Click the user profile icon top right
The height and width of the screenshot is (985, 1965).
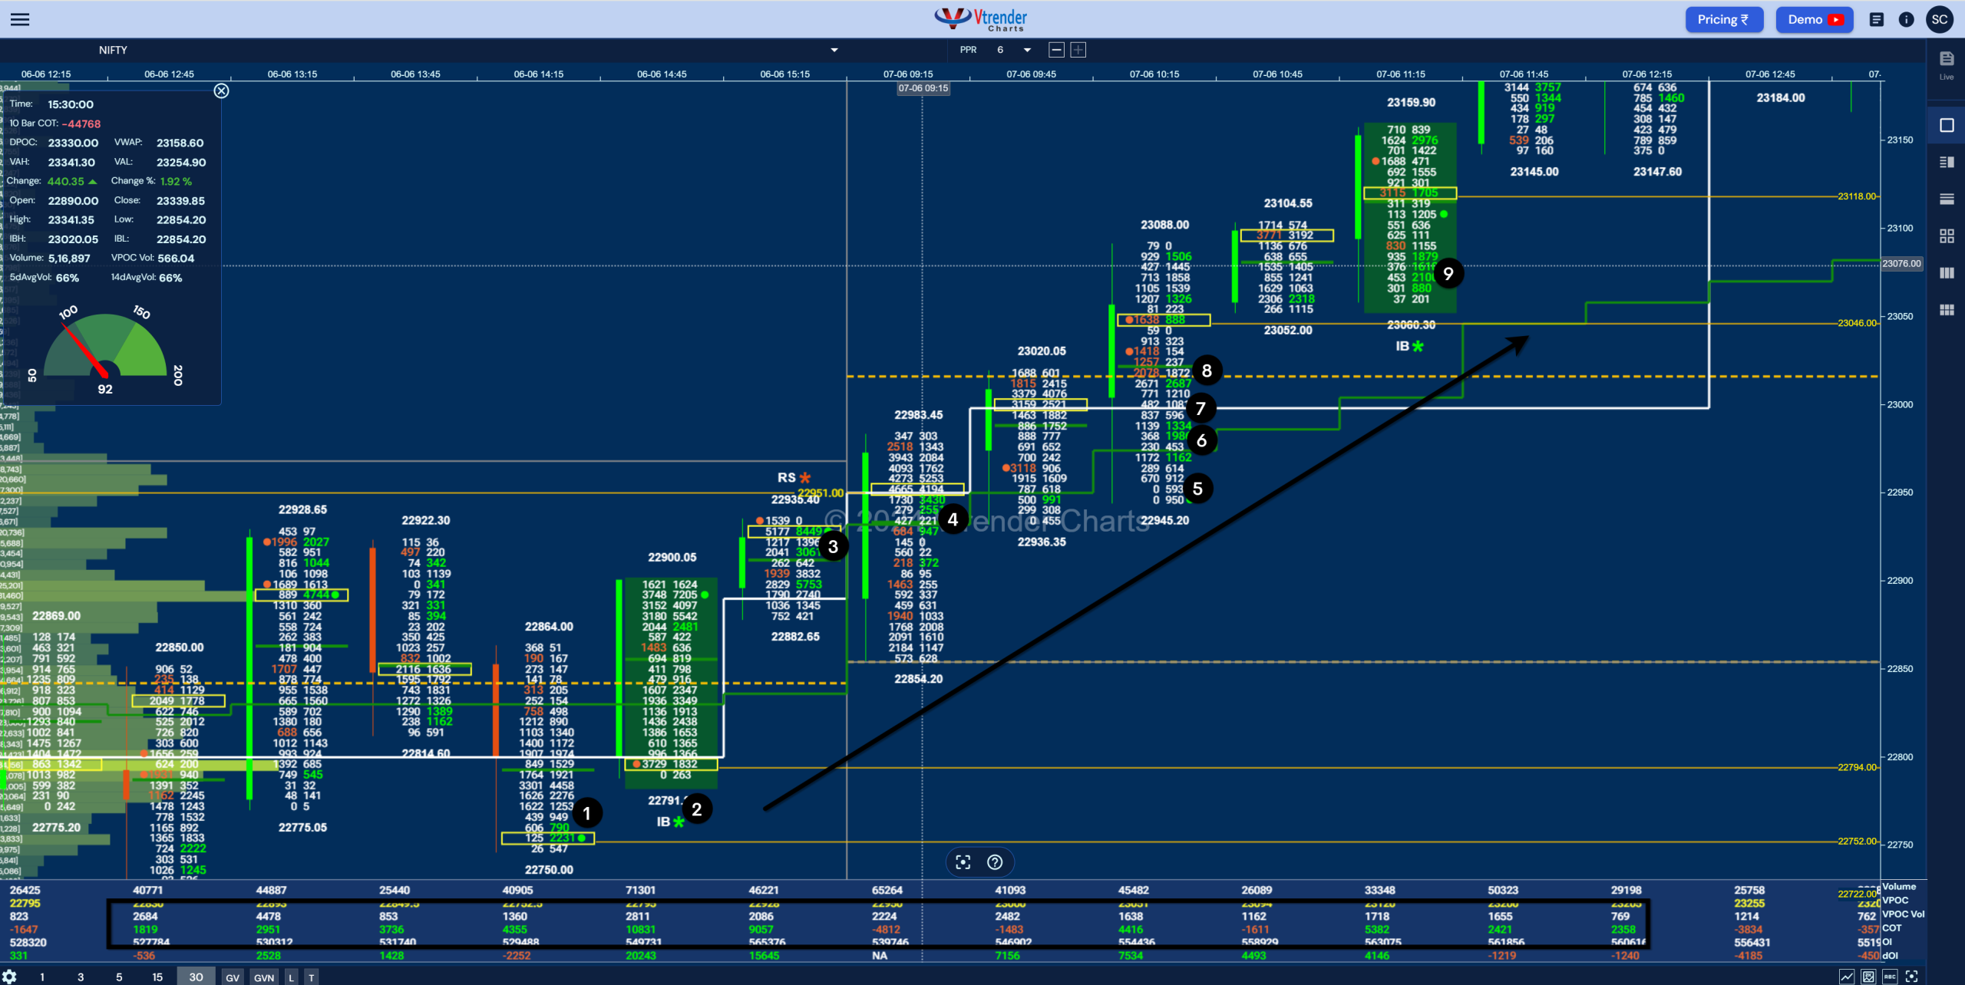[x=1939, y=19]
